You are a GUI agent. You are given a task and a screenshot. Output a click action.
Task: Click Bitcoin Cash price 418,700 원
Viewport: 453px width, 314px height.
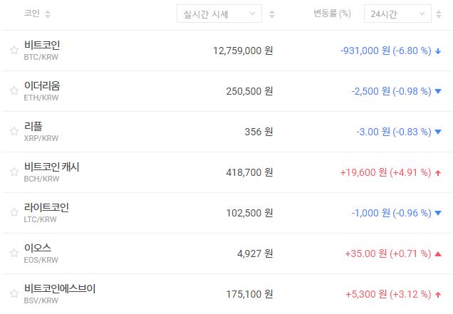pos(244,172)
